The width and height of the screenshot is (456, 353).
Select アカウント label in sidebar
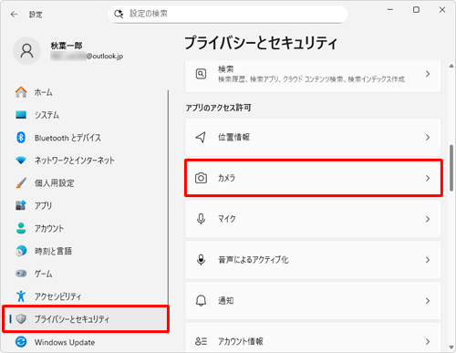[49, 228]
